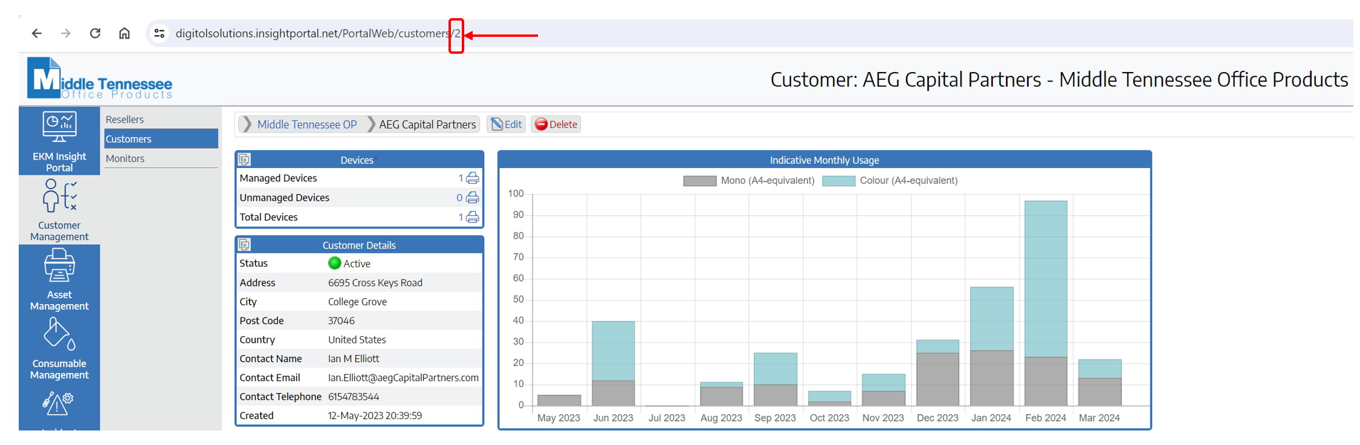This screenshot has width=1360, height=445.
Task: Click the Mar 2024 axis label
Action: [1099, 418]
